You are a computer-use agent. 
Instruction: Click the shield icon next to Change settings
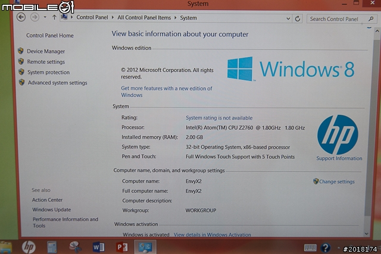coord(316,181)
